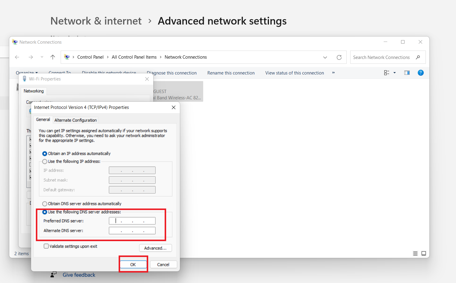456x283 pixels.
Task: Select the Networking tab in Wi-Fi Properties
Action: [x=34, y=91]
